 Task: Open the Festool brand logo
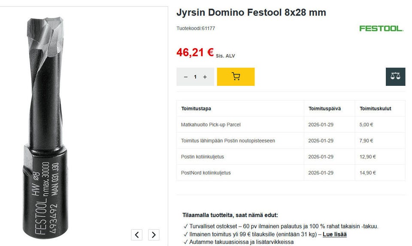tap(381, 28)
